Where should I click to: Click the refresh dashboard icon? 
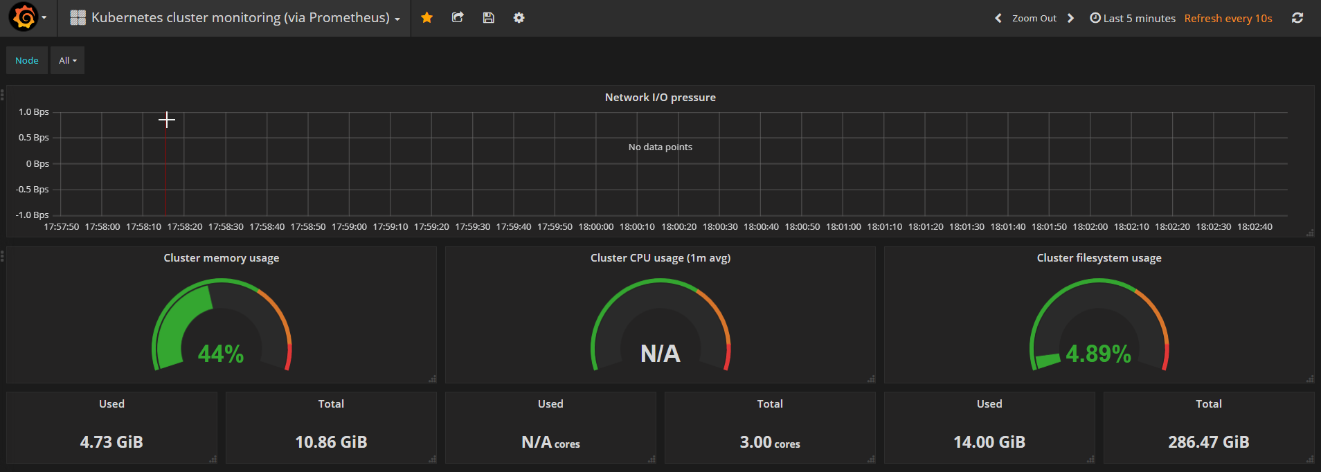coord(1297,18)
